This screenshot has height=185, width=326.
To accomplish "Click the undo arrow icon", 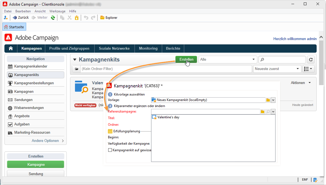I will click(x=86, y=18).
